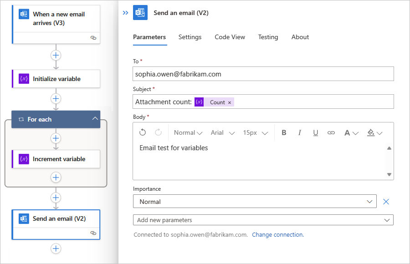Toggle italic formatting in Body editor
410x264 pixels.
[300, 132]
